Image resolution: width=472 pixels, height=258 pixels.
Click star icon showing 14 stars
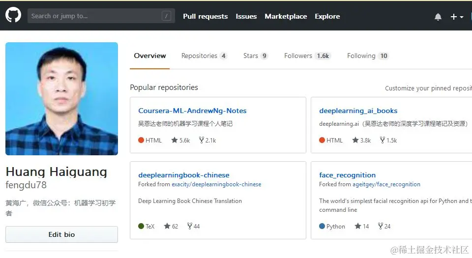click(357, 226)
